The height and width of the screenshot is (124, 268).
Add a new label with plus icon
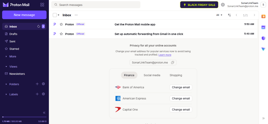pyautogui.click(x=37, y=94)
